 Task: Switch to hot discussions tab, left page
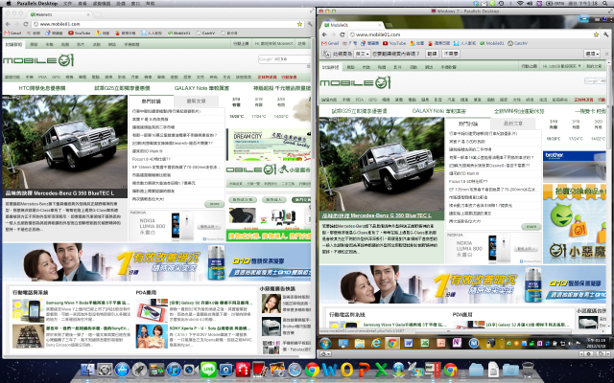click(x=152, y=101)
